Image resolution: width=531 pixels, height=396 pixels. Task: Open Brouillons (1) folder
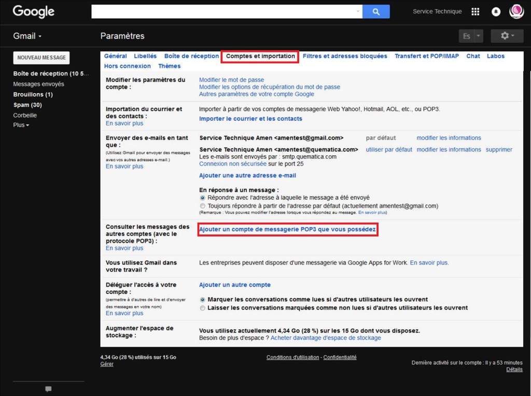[33, 95]
